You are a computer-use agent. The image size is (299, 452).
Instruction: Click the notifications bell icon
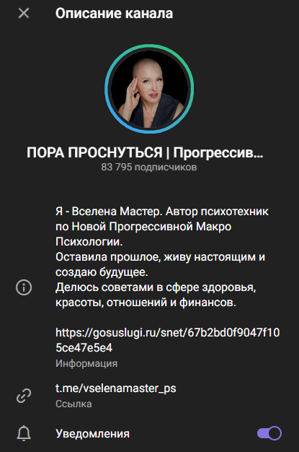click(x=24, y=433)
